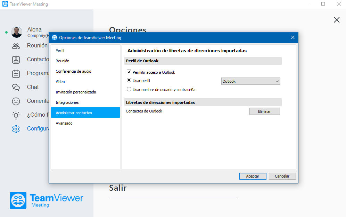Open the Chat bubbles icon in sidebar
Viewport: 346px width, 217px height.
pyautogui.click(x=16, y=88)
